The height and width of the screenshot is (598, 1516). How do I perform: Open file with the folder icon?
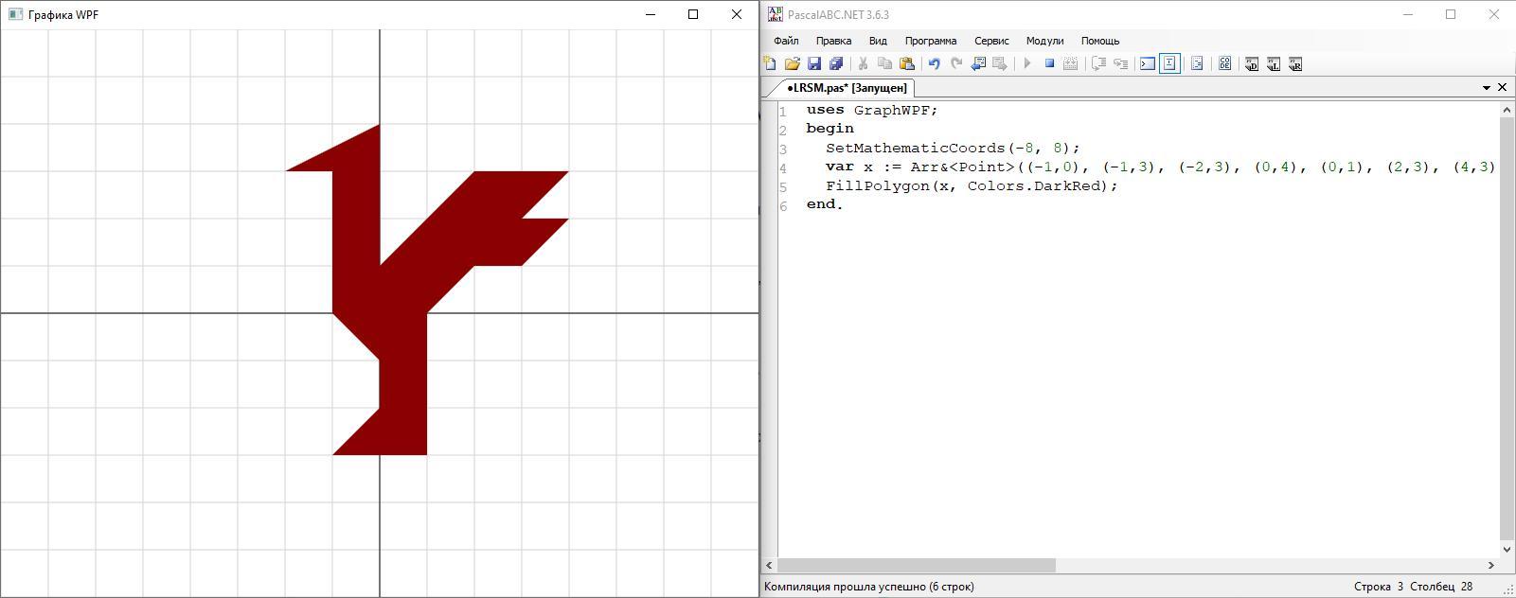coord(792,63)
